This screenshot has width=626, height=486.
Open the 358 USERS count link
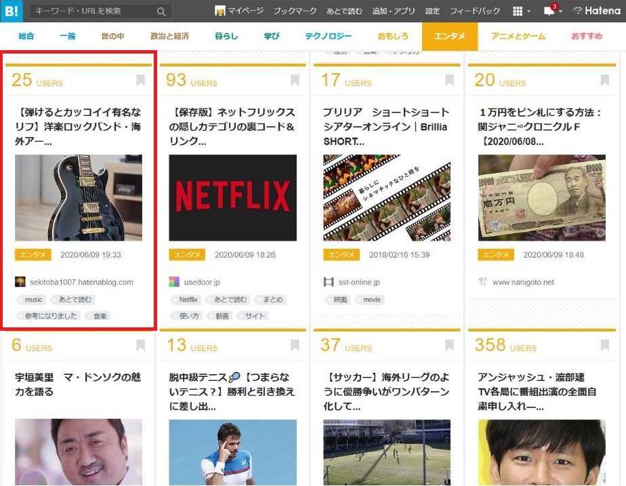click(505, 344)
